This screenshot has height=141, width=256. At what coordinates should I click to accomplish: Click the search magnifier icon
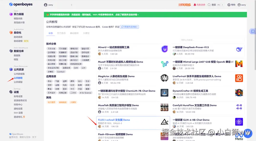[209, 5]
